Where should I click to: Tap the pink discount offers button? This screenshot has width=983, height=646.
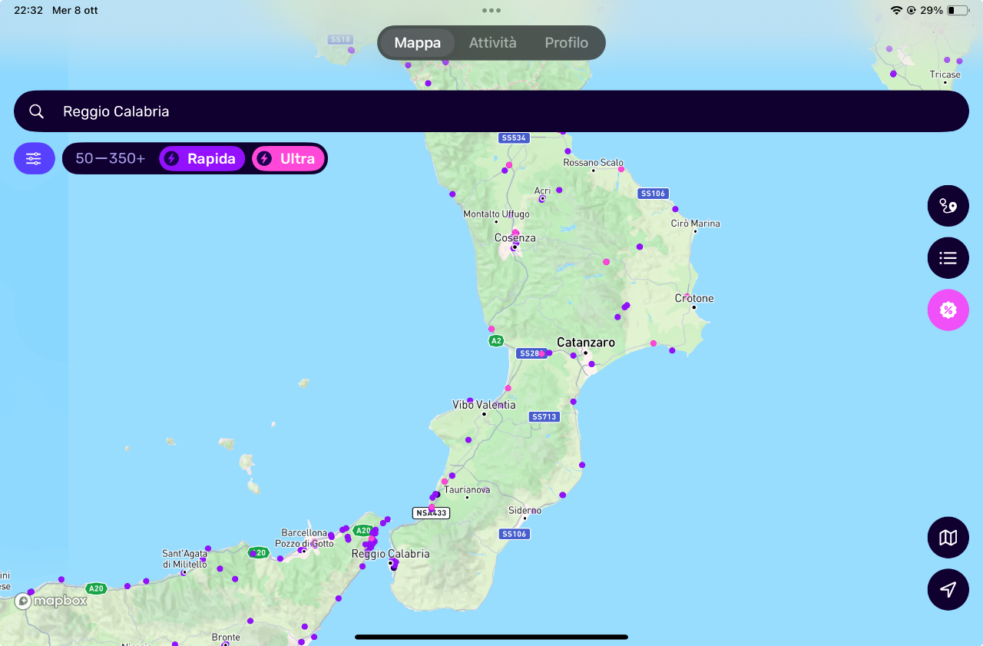pos(948,310)
